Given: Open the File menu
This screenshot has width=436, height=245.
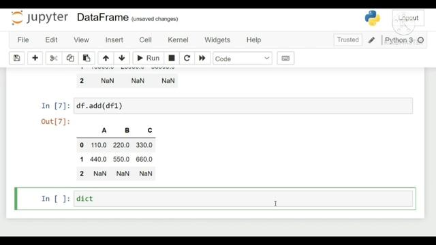Looking at the screenshot, I should (x=23, y=40).
